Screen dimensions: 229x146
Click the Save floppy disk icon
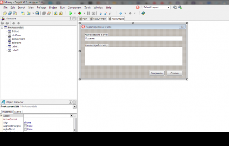click(x=37, y=13)
